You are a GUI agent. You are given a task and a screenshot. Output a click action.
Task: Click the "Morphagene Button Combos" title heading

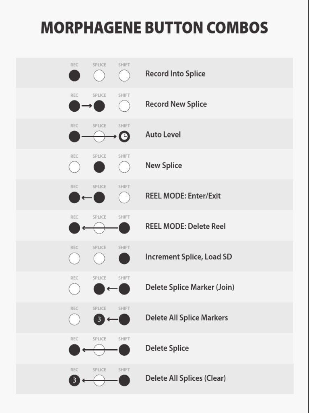154,28
